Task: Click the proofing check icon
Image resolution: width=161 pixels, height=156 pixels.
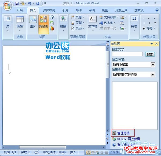Action: [x=36, y=152]
